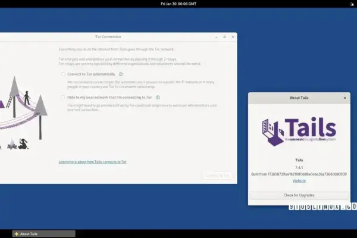Viewport: 357px width, 238px height.
Task: Click the recommendation text about public Wi-Fi
Action: [140, 84]
